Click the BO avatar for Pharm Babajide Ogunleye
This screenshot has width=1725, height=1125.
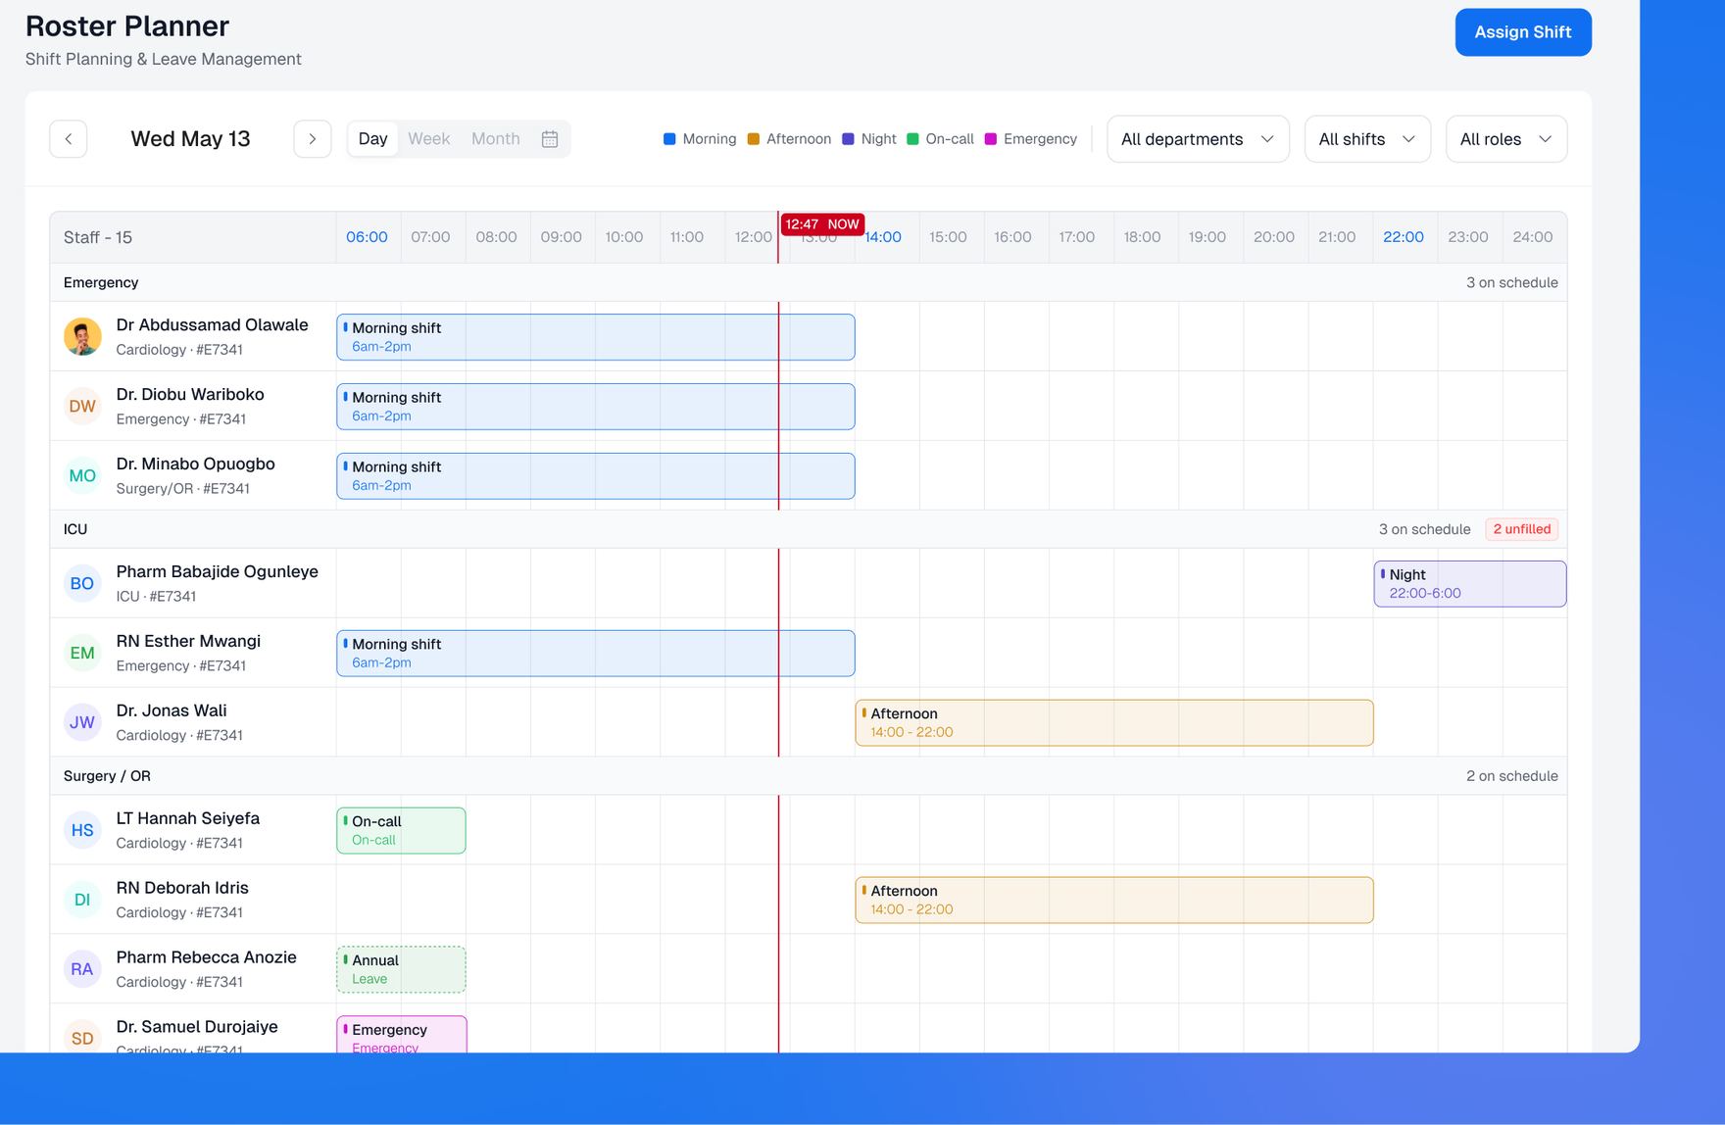(x=82, y=583)
